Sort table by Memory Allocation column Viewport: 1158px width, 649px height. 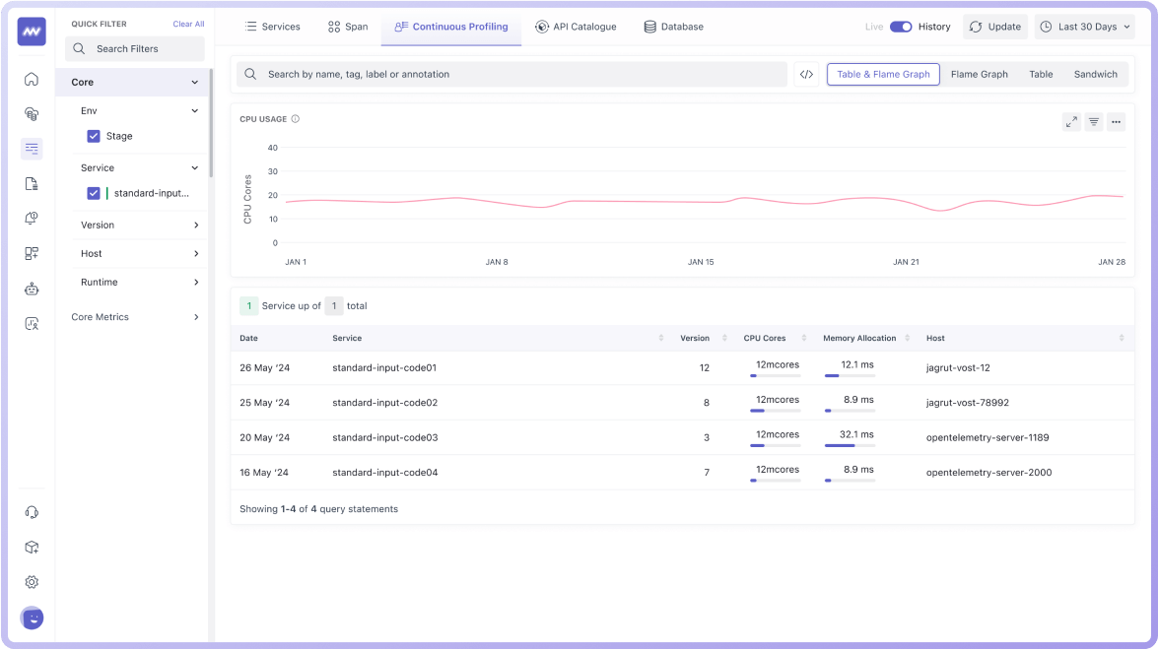click(907, 338)
